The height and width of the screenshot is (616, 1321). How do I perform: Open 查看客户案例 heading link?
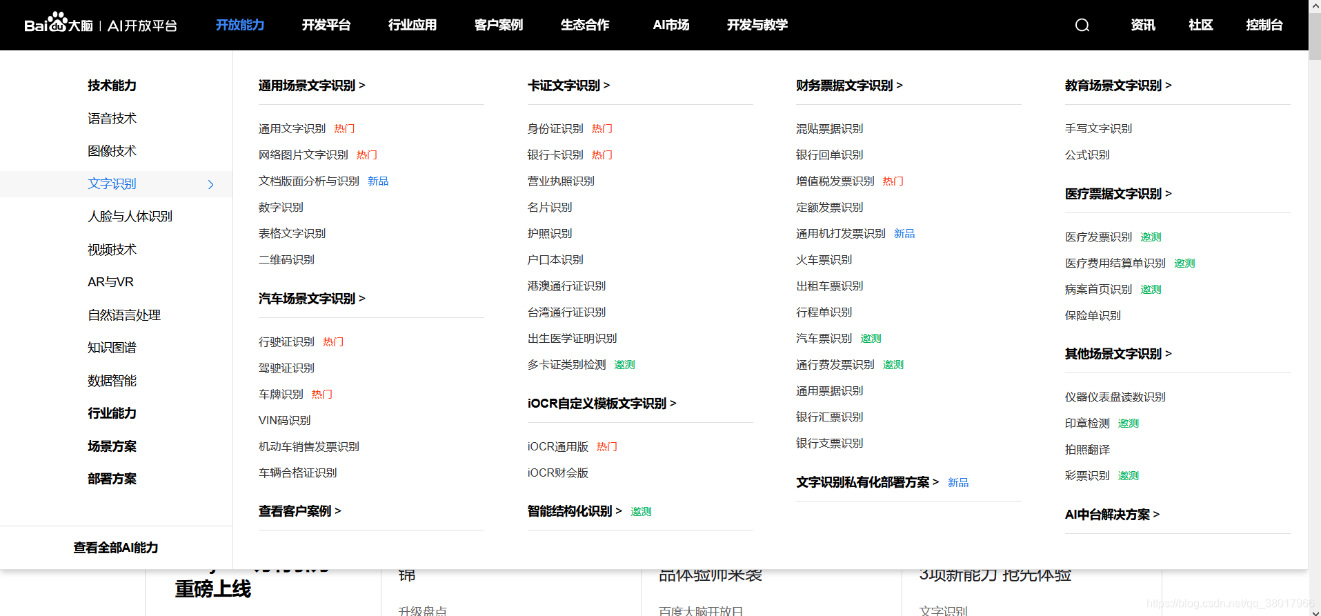[x=299, y=511]
